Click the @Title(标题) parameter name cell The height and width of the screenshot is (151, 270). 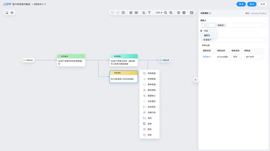click(222, 57)
